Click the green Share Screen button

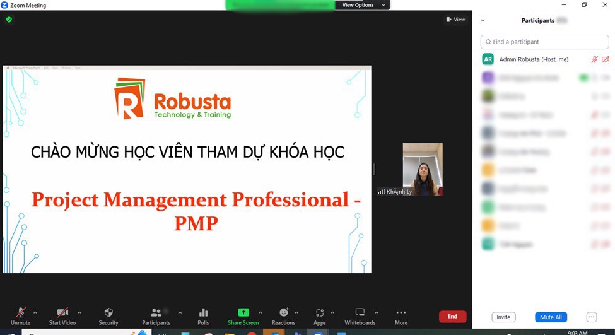coord(243,316)
